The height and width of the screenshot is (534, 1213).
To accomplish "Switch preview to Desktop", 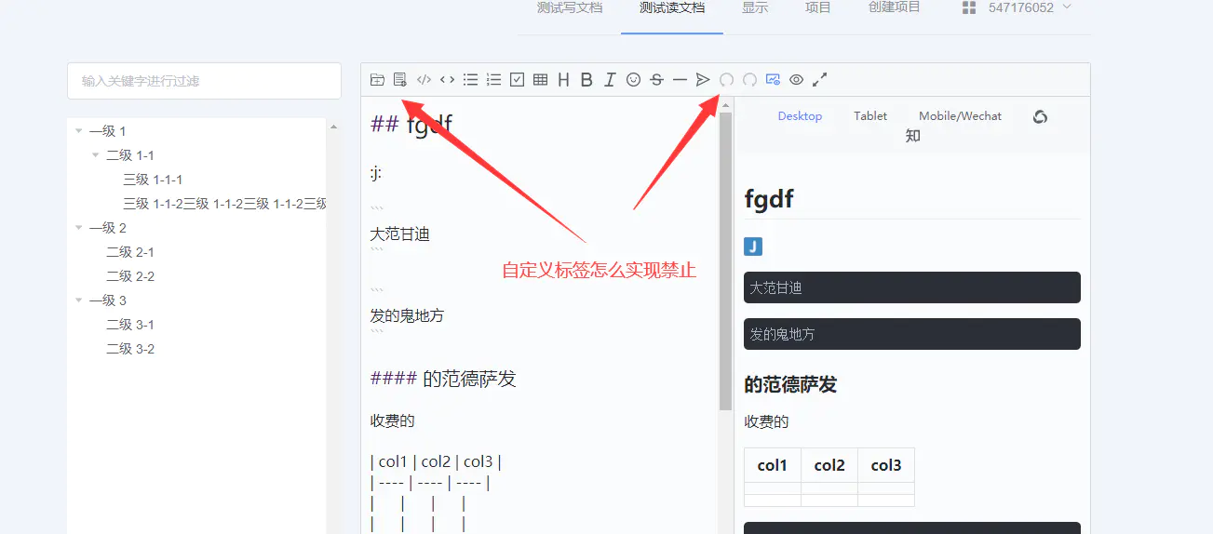I will (x=801, y=116).
